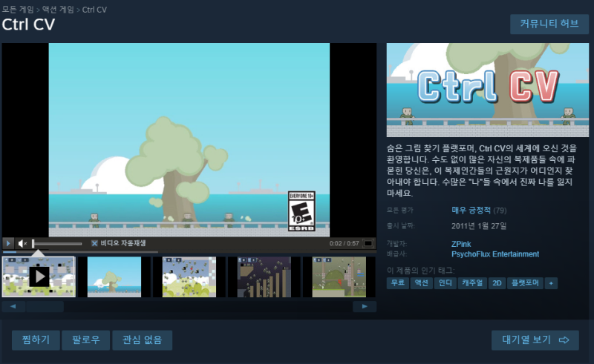
Task: Adjust the video volume slider
Action: (x=57, y=244)
